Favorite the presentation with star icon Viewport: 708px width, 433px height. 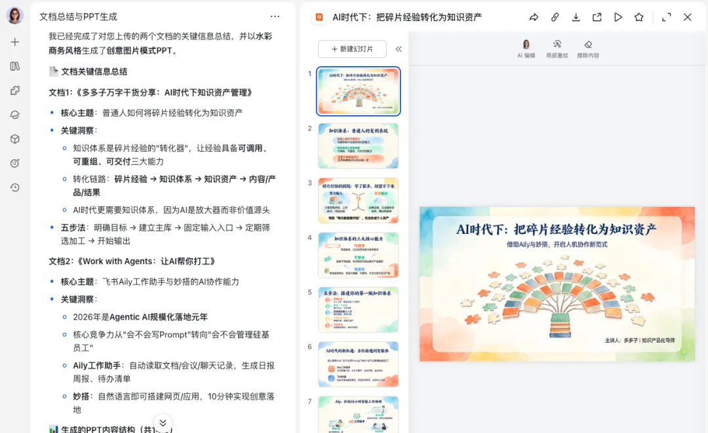(639, 17)
